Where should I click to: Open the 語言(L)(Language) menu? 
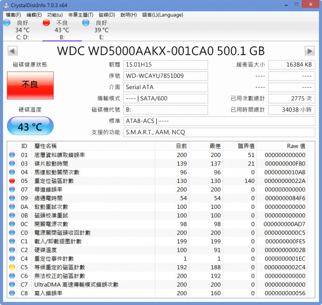pos(163,15)
